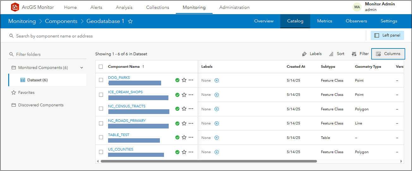
Task: Open the Analysis menu
Action: [x=124, y=7]
